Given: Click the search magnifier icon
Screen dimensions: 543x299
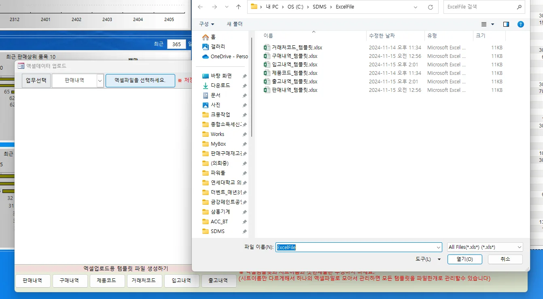Looking at the screenshot, I should pos(519,7).
